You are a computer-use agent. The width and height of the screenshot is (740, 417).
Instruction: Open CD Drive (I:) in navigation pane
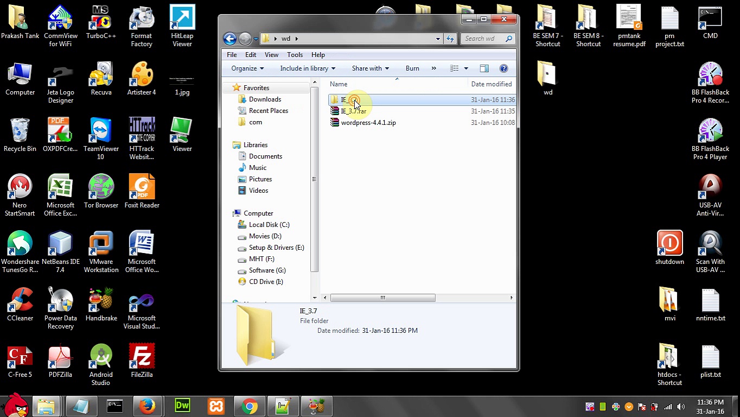[x=266, y=282]
